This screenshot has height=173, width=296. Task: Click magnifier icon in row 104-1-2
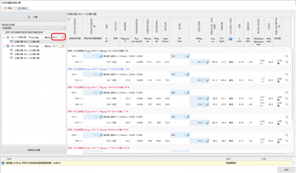(286, 104)
